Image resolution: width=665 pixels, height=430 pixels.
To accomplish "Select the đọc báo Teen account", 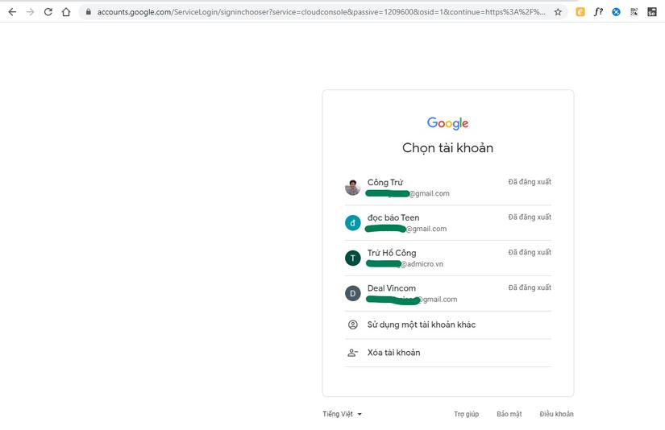I will pos(448,223).
